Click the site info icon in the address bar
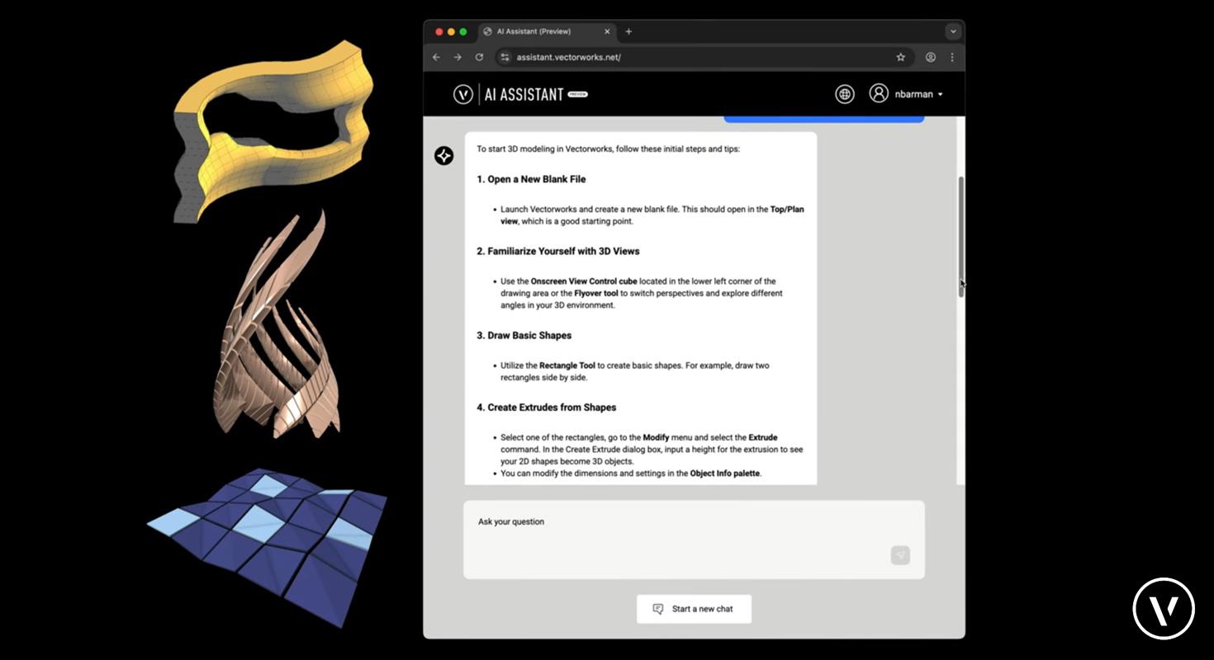Screen dimensions: 1214x660 tap(505, 58)
